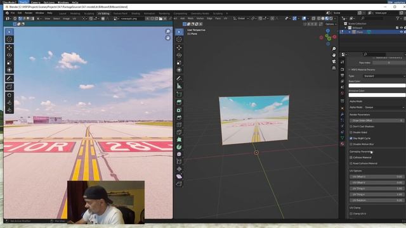Switch to the UV Editing workspace tab

(x=103, y=13)
